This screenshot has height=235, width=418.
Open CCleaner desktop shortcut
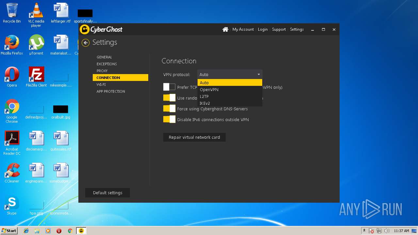12,173
